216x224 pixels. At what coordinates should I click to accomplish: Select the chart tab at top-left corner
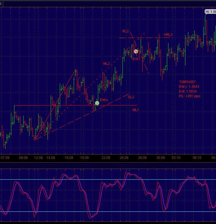click(1, 3)
